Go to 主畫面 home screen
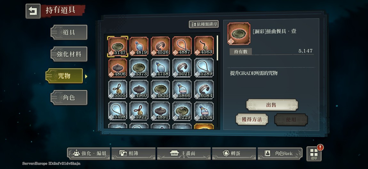 tap(184, 153)
